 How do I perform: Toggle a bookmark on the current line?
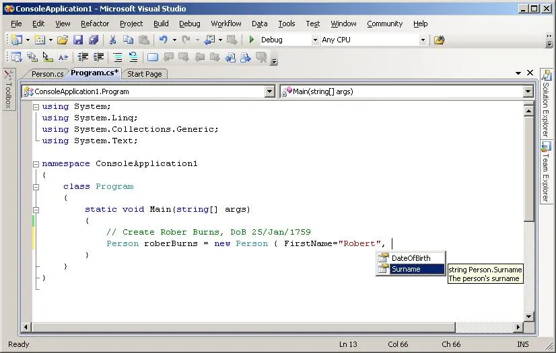click(153, 56)
